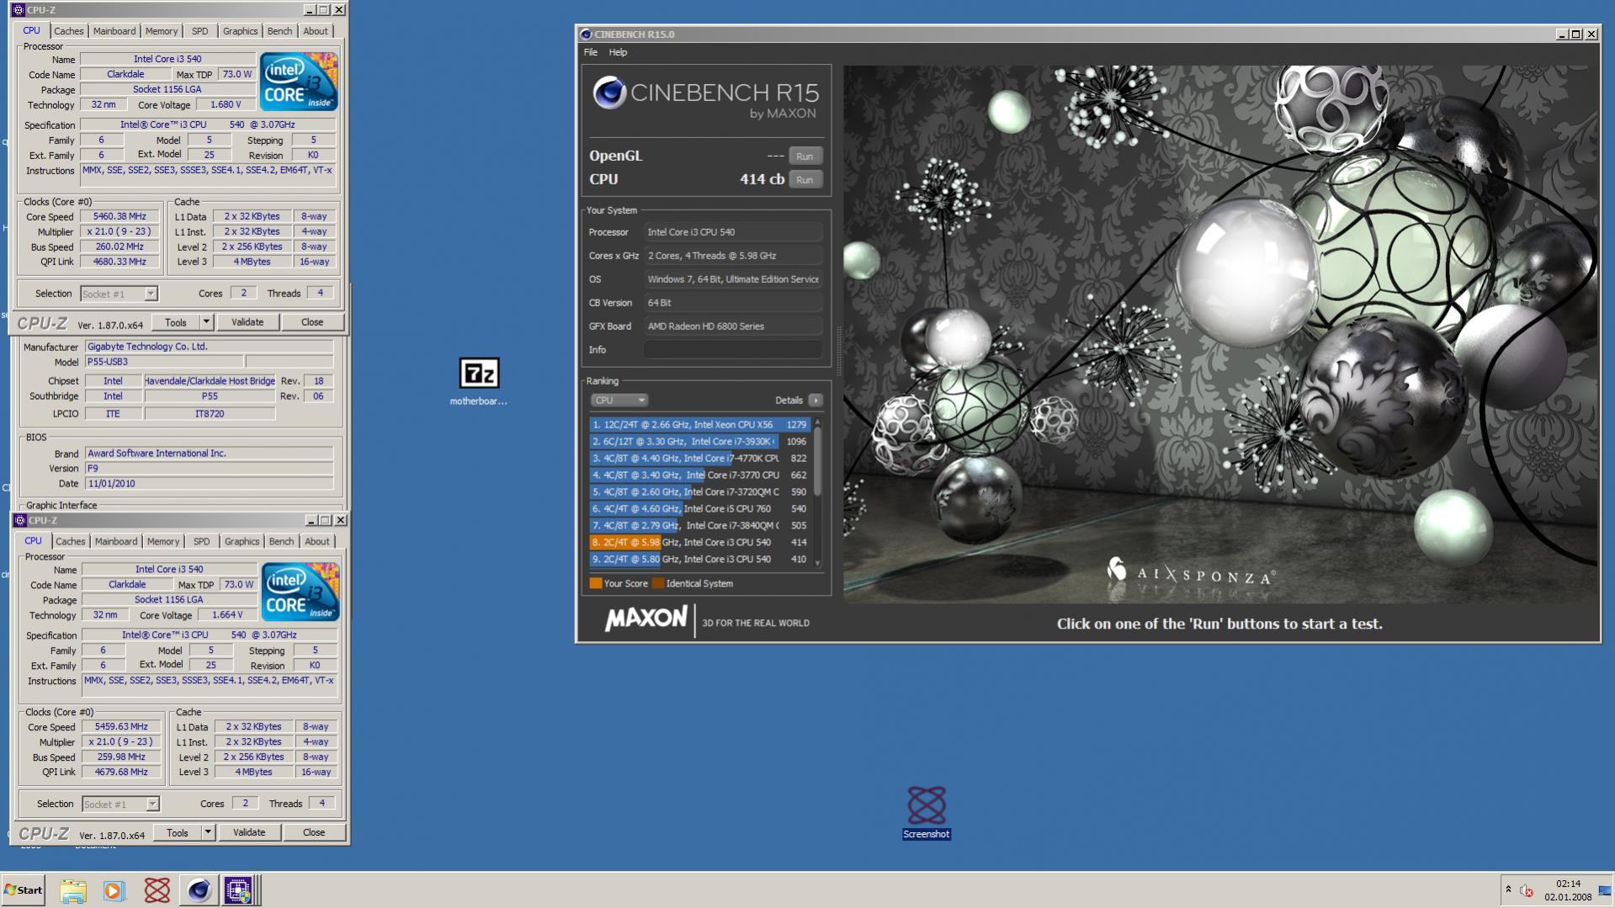The image size is (1615, 908).
Task: Click the orange Your Score legend swatch
Action: click(x=596, y=583)
